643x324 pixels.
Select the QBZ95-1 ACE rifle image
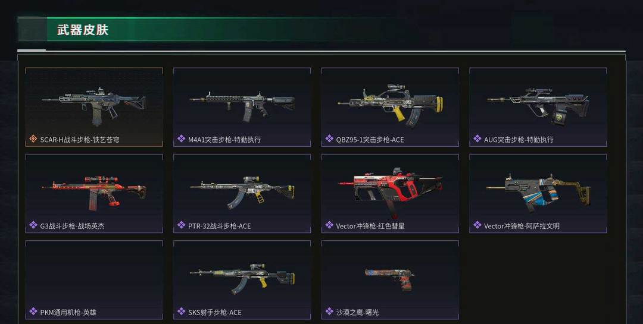tap(391, 106)
